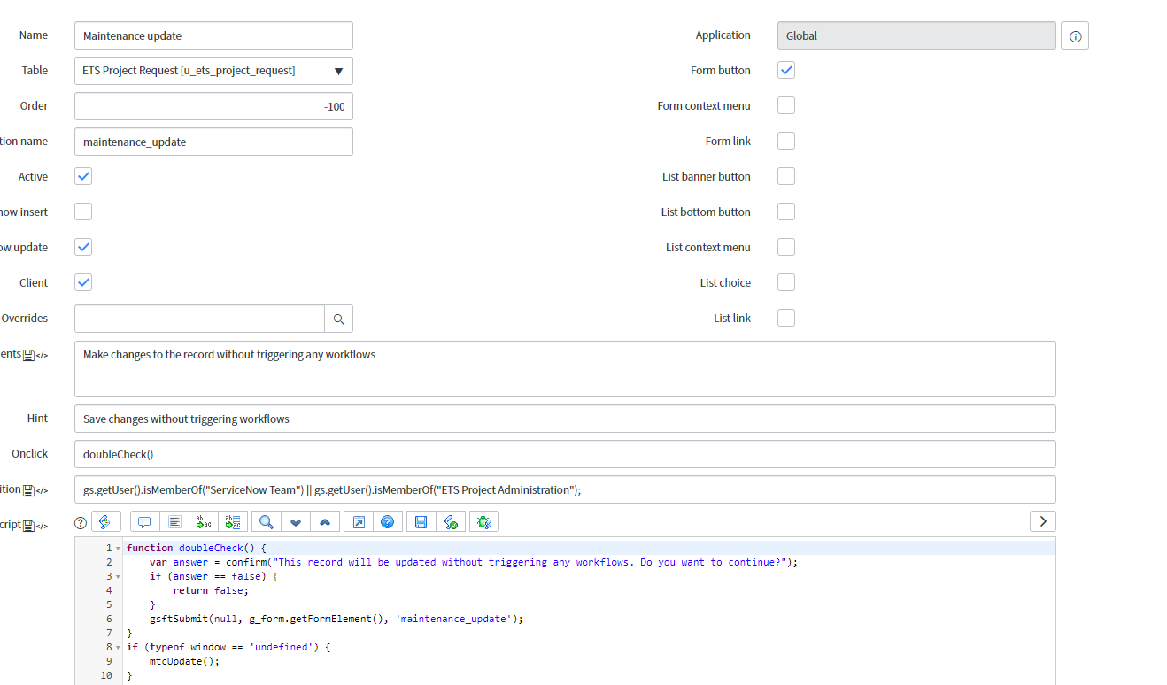Click the find next down-arrow icon
Image resolution: width=1167 pixels, height=685 pixels.
296,522
